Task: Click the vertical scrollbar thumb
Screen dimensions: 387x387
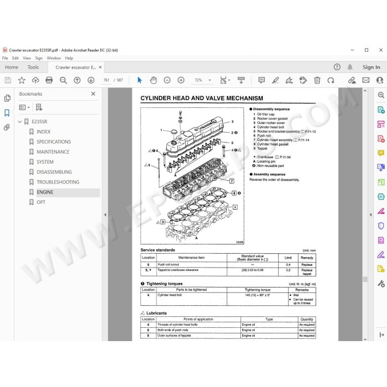Action: 365,279
